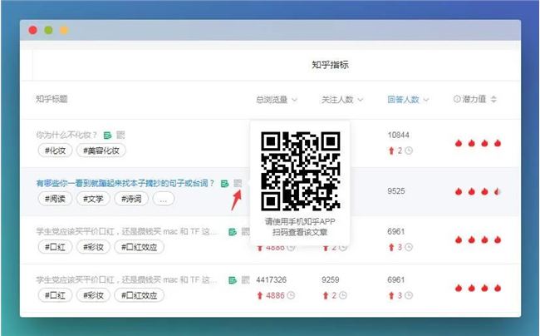
Task: Show QR code icon beside 你为什么不化妆？
Action: 120,135
